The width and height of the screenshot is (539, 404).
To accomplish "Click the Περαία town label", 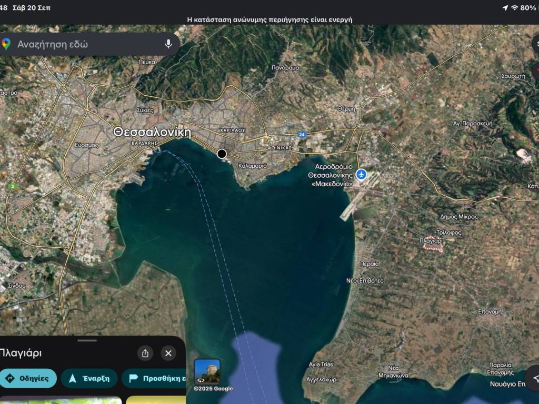I will pyautogui.click(x=369, y=263).
